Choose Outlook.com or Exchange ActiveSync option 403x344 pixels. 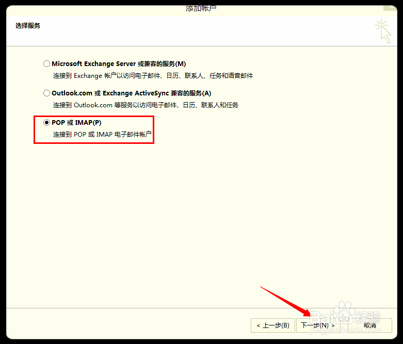46,93
